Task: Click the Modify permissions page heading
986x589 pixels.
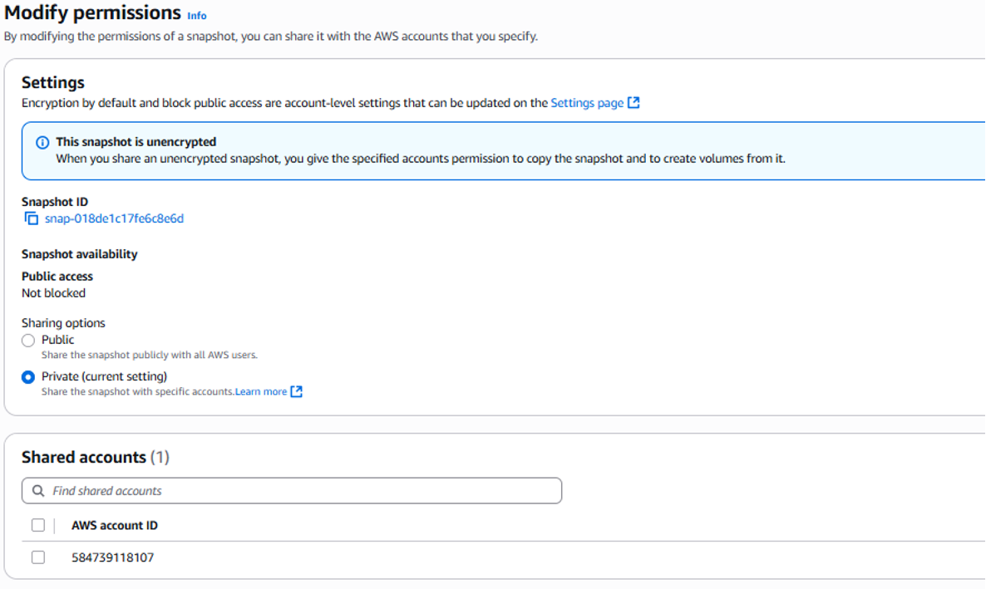Action: tap(92, 12)
